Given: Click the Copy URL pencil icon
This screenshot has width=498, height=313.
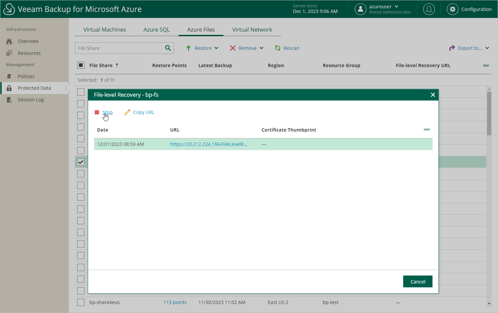Looking at the screenshot, I should tap(127, 112).
